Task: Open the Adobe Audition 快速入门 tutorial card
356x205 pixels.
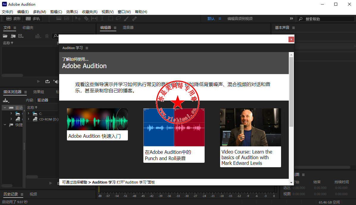Action: [x=97, y=124]
